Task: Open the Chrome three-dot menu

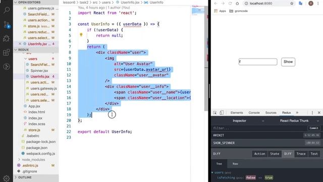Action: point(318,4)
